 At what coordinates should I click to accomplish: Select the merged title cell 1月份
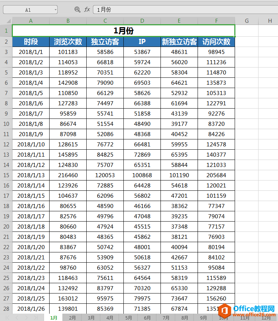pyautogui.click(x=123, y=31)
